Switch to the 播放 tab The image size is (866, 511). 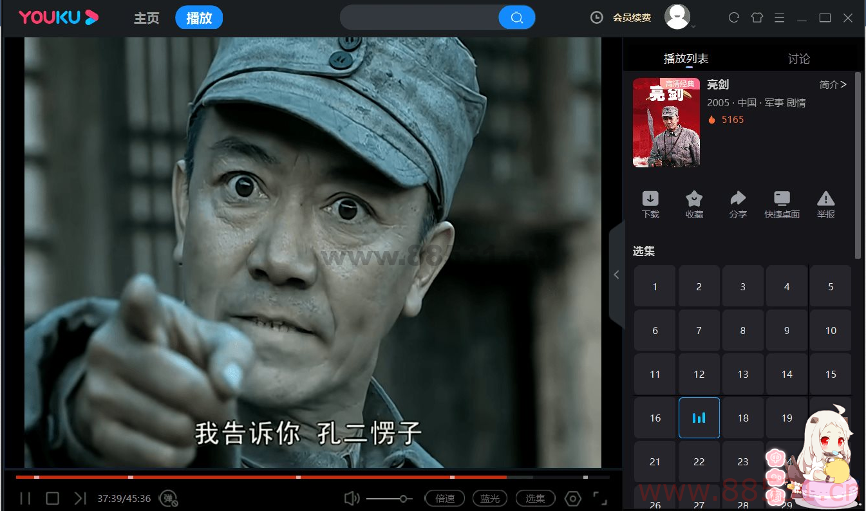[199, 18]
